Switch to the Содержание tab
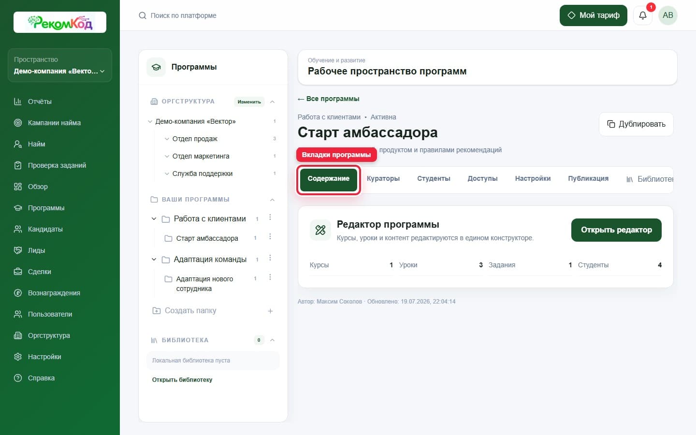This screenshot has height=435, width=696. click(329, 180)
